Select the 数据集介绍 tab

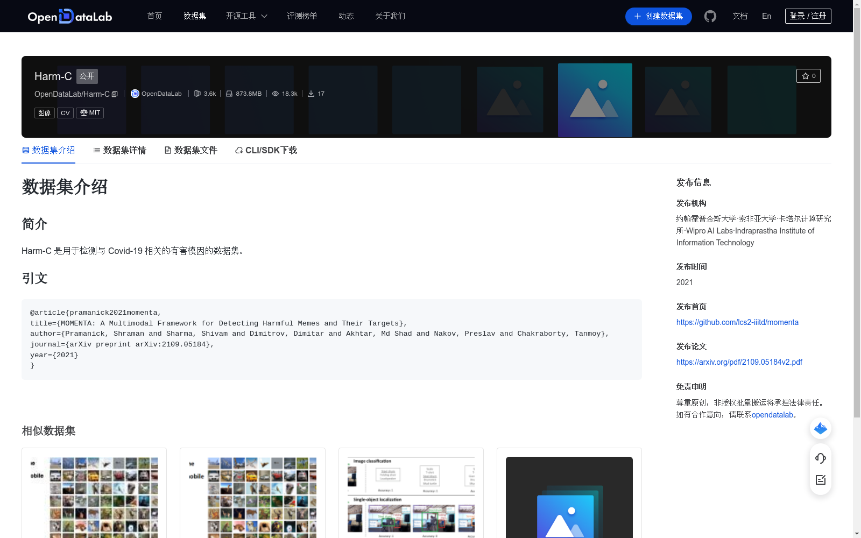pos(48,150)
